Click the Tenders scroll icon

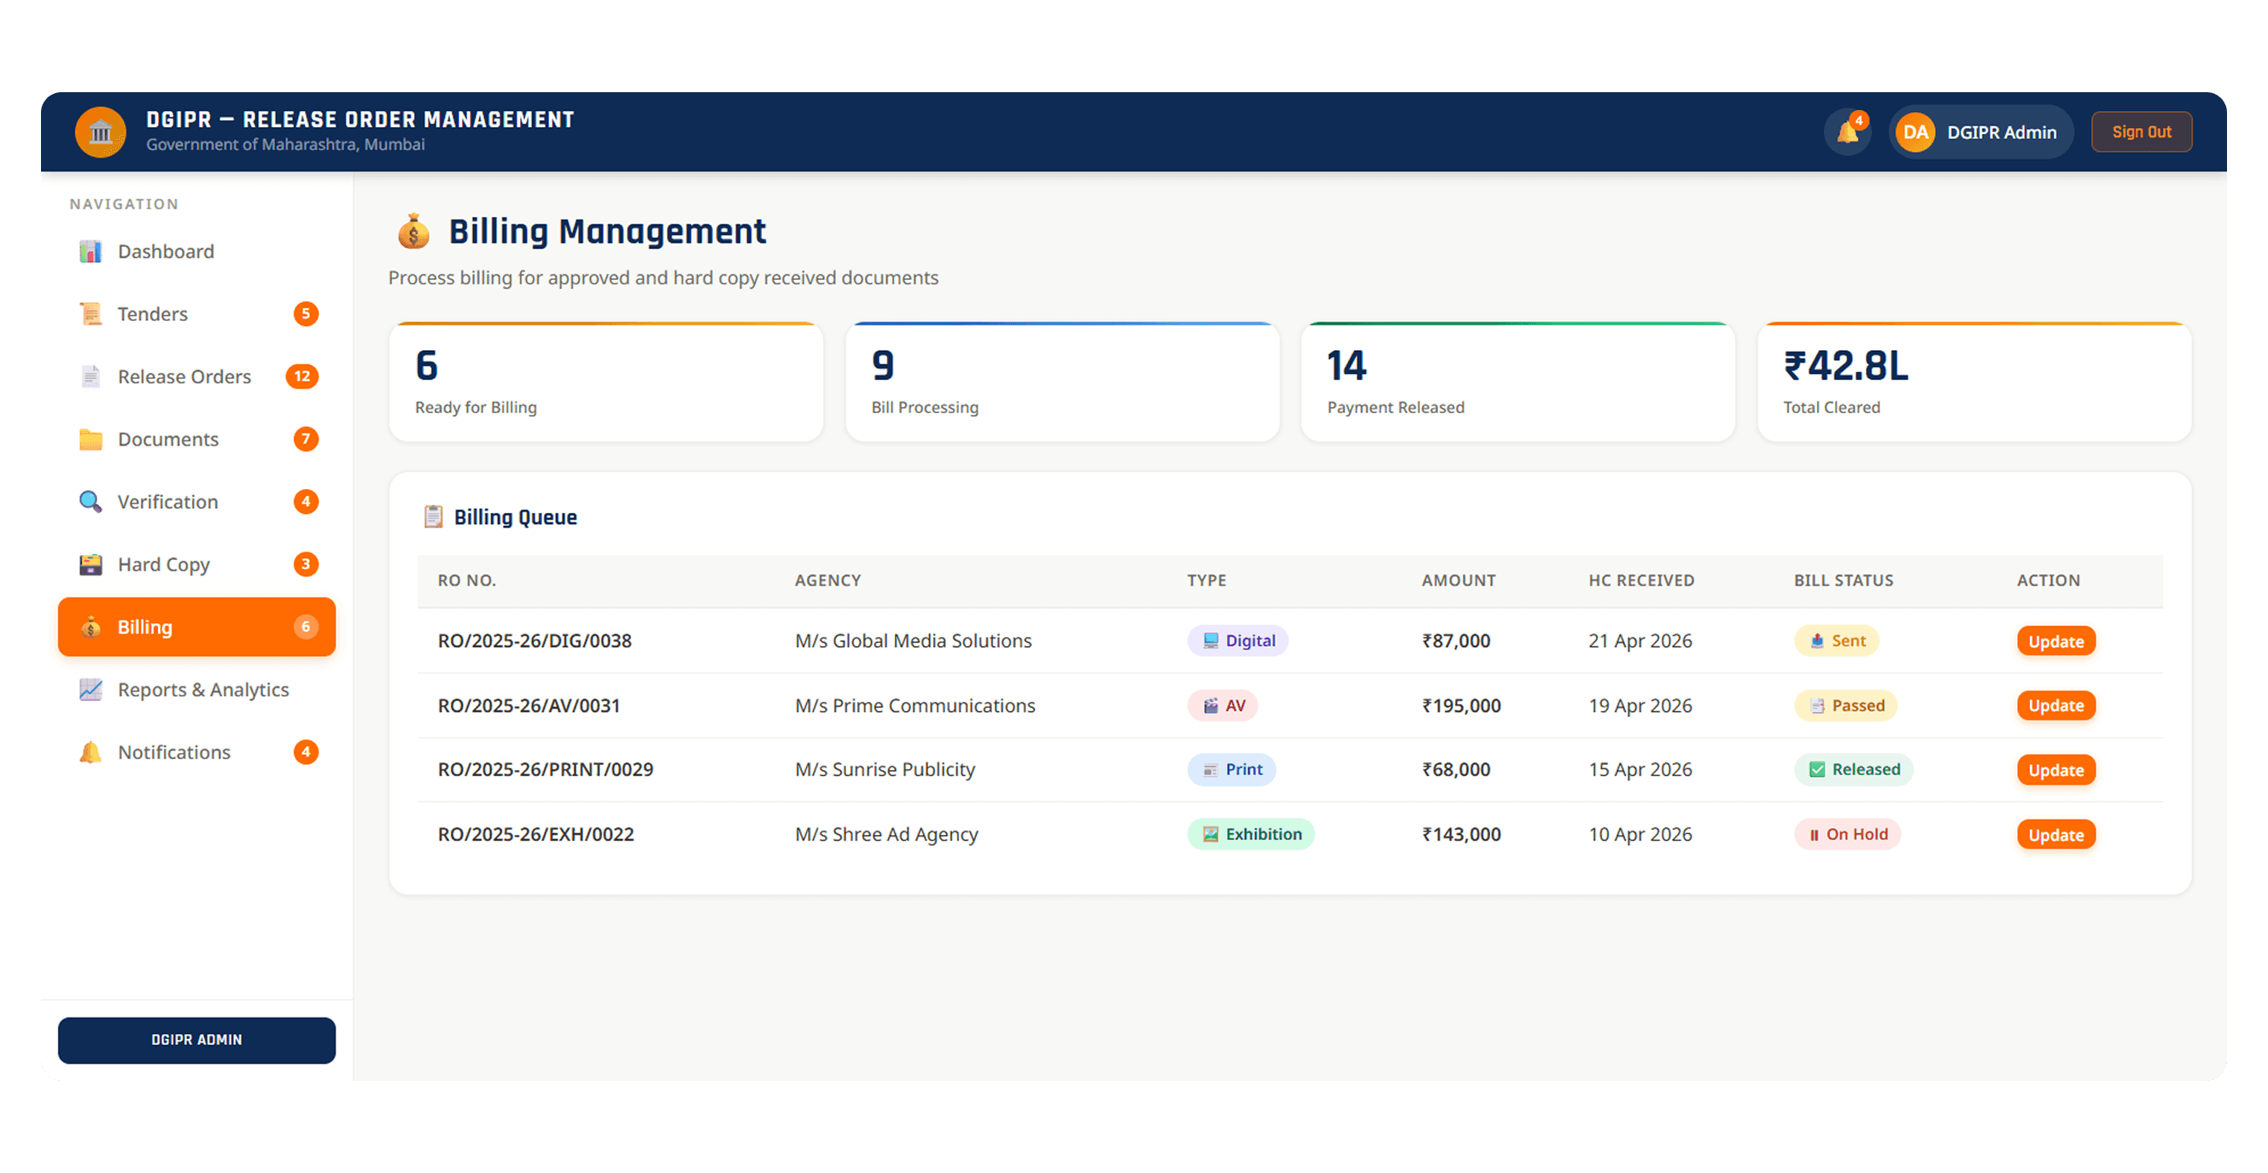pos(91,314)
